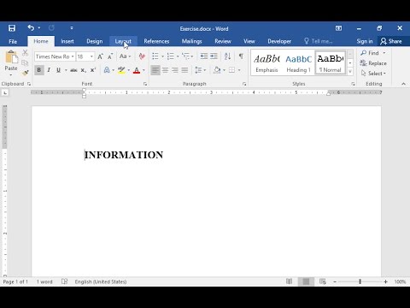Apply the Heading 1 style
This screenshot has width=410, height=308.
click(x=298, y=63)
